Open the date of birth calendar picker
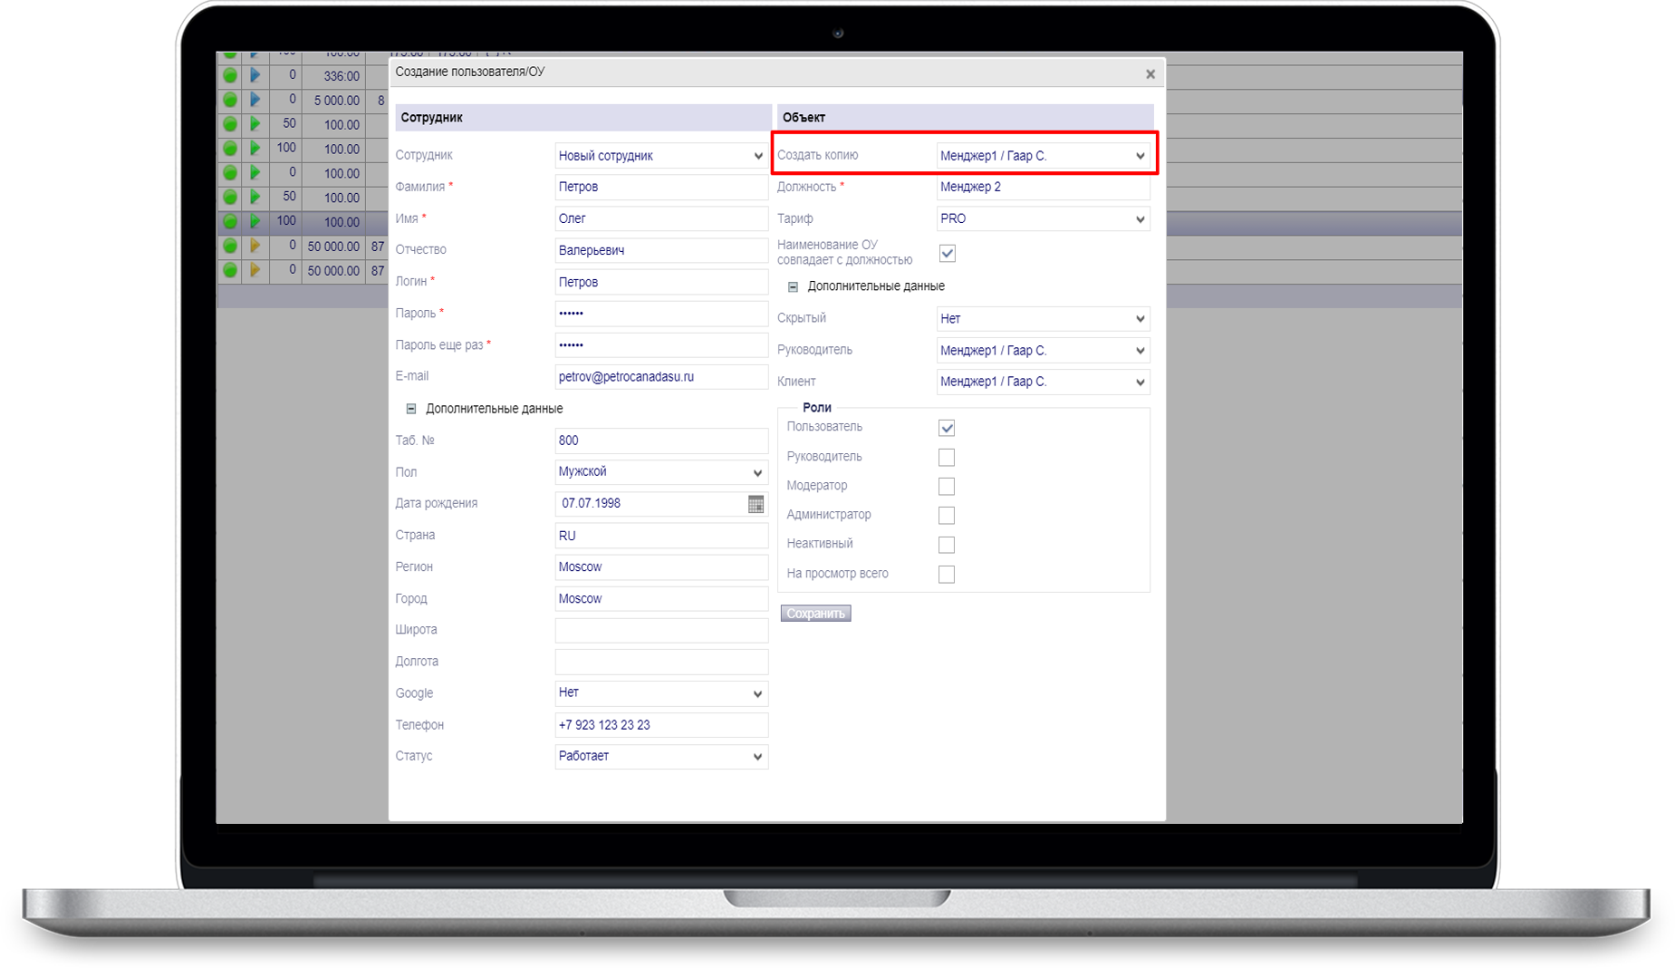1675x968 pixels. pyautogui.click(x=756, y=504)
